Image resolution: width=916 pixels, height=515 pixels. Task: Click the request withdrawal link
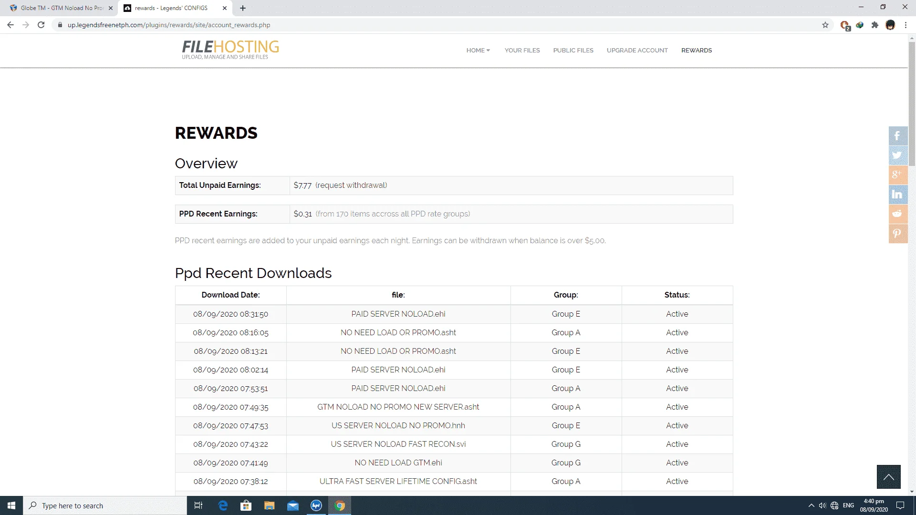[x=351, y=185]
